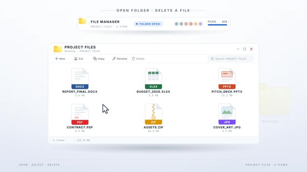Click the PITCH_DECK.PPTX file name
The width and height of the screenshot is (307, 172).
click(x=227, y=92)
